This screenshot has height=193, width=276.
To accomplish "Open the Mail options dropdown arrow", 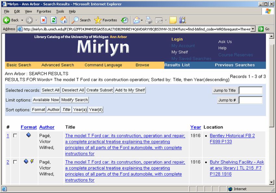I will [x=142, y=20].
